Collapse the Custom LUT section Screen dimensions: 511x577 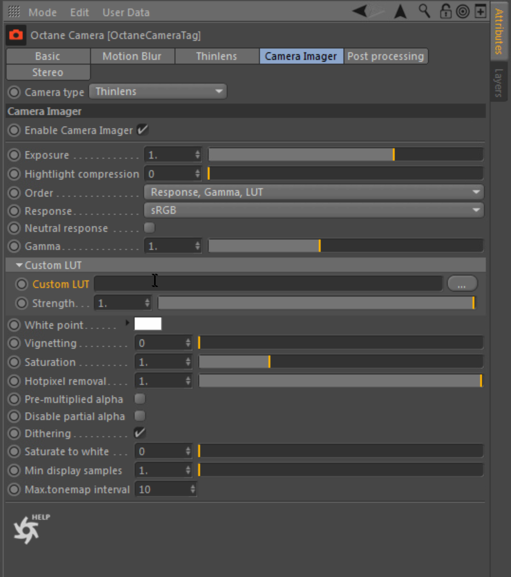click(x=19, y=265)
